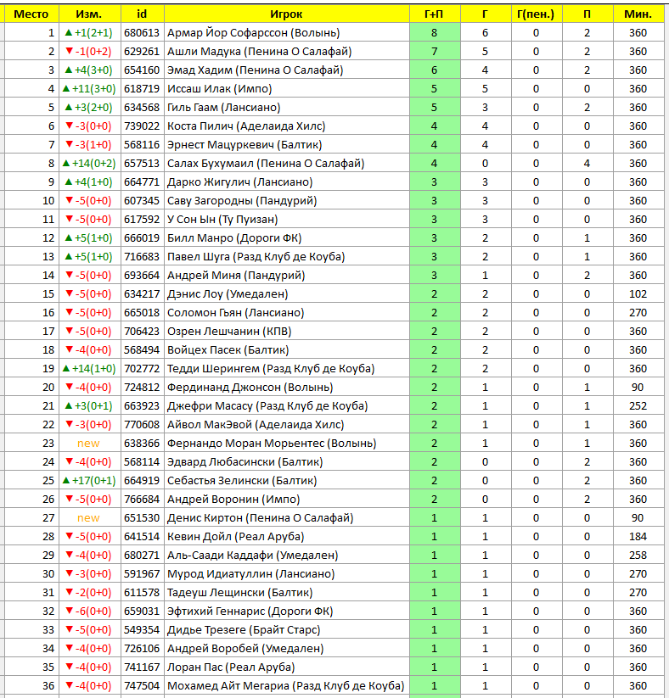The image size is (669, 698).
Task: Select 'Тедди Шерингем (Разд Клуб де Коуба)' cell
Action: (287, 369)
